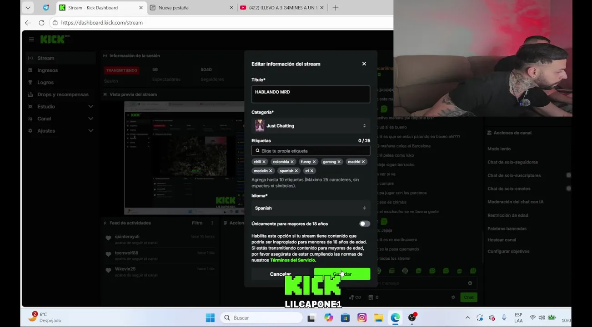Select Drops y recompensas in the sidebar

(60, 94)
